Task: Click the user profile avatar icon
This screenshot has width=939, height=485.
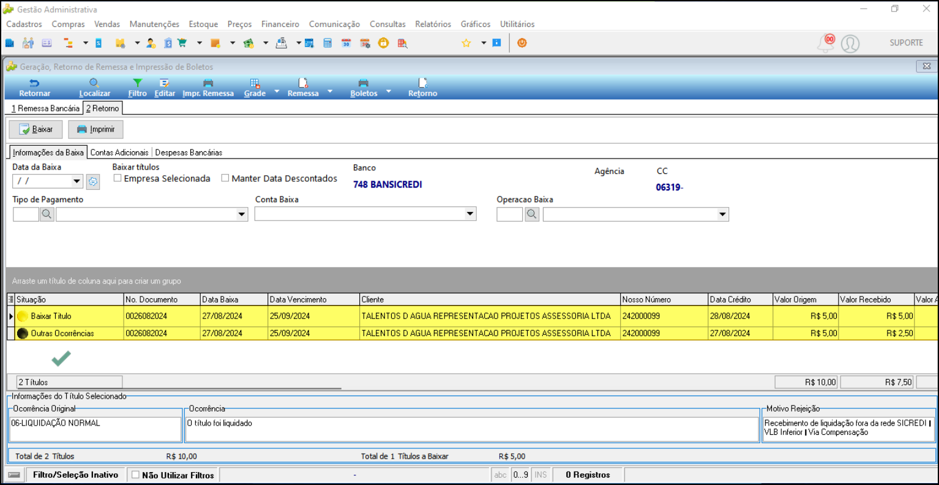Action: click(850, 43)
